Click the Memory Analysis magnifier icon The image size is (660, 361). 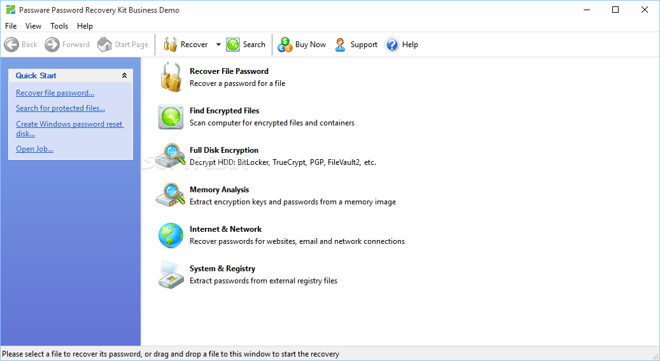pyautogui.click(x=171, y=195)
